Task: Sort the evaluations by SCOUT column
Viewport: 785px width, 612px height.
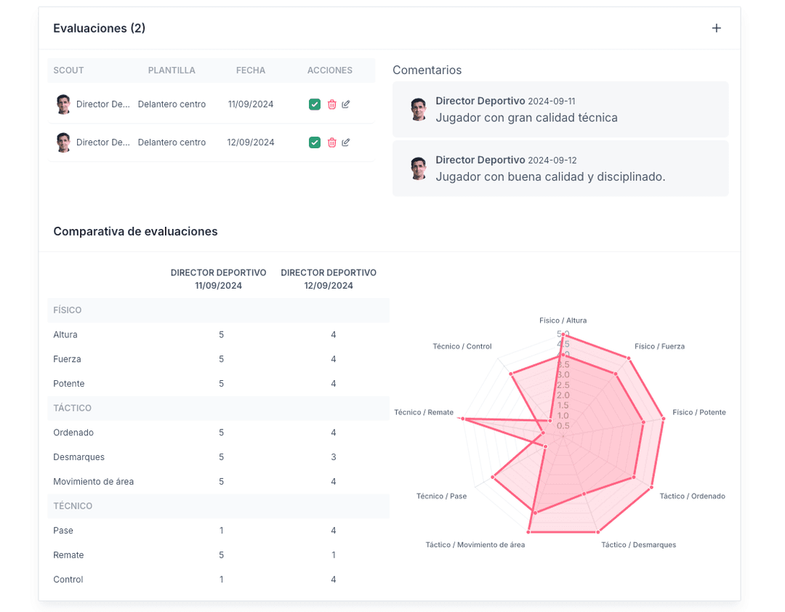Action: pos(68,70)
